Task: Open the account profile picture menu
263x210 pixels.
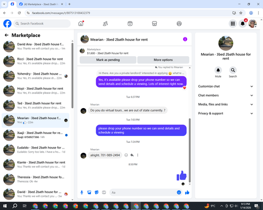Action: tap(252, 24)
